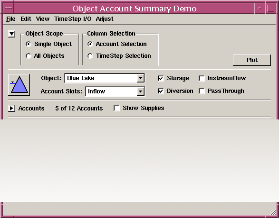The width and height of the screenshot is (279, 219).
Task: Select the Single Object radio button
Action: point(29,44)
